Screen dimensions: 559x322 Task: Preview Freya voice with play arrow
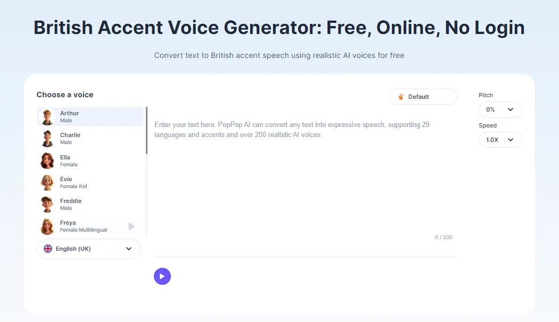(131, 226)
